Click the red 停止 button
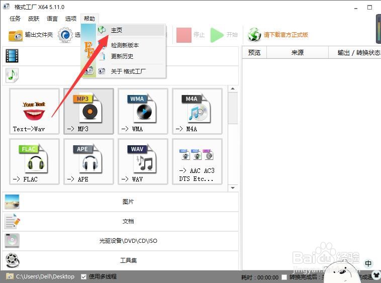The width and height of the screenshot is (381, 283). click(x=190, y=35)
